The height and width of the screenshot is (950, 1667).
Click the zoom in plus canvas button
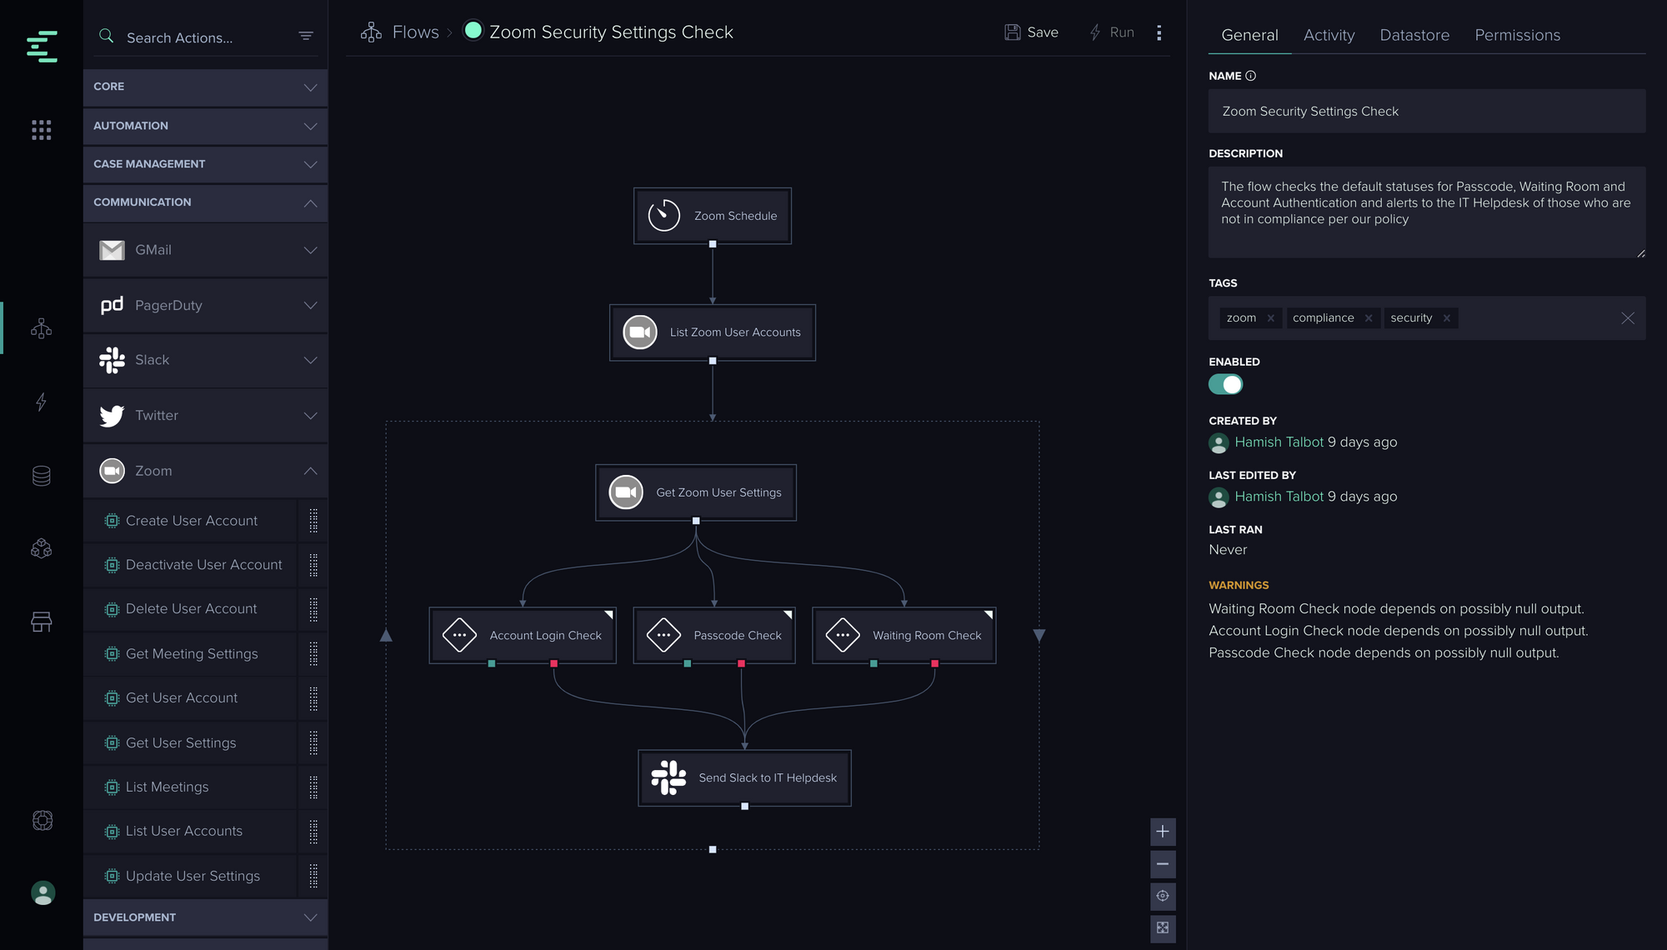[x=1163, y=832]
